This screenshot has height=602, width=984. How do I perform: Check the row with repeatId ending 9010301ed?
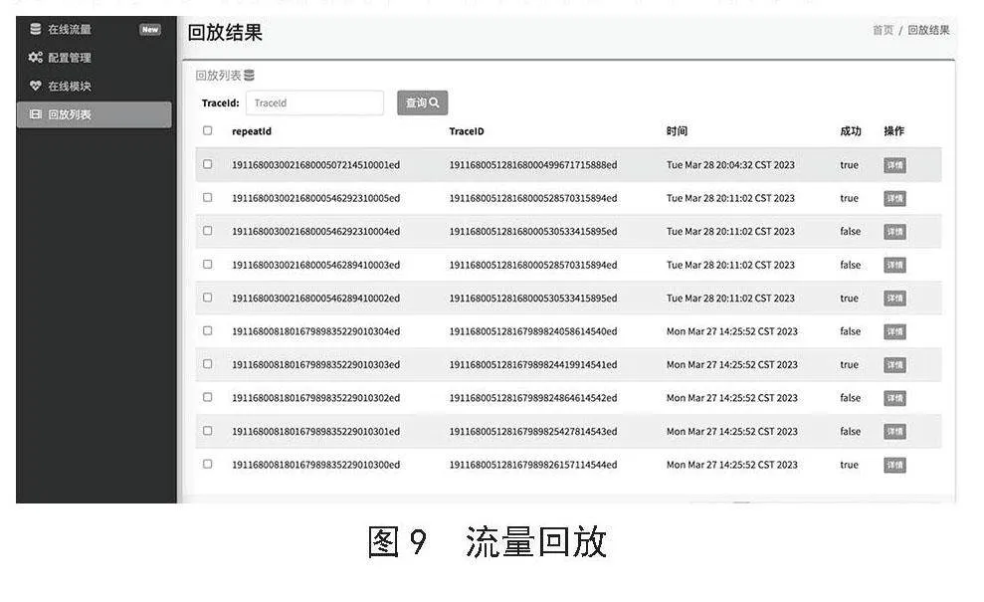click(207, 431)
